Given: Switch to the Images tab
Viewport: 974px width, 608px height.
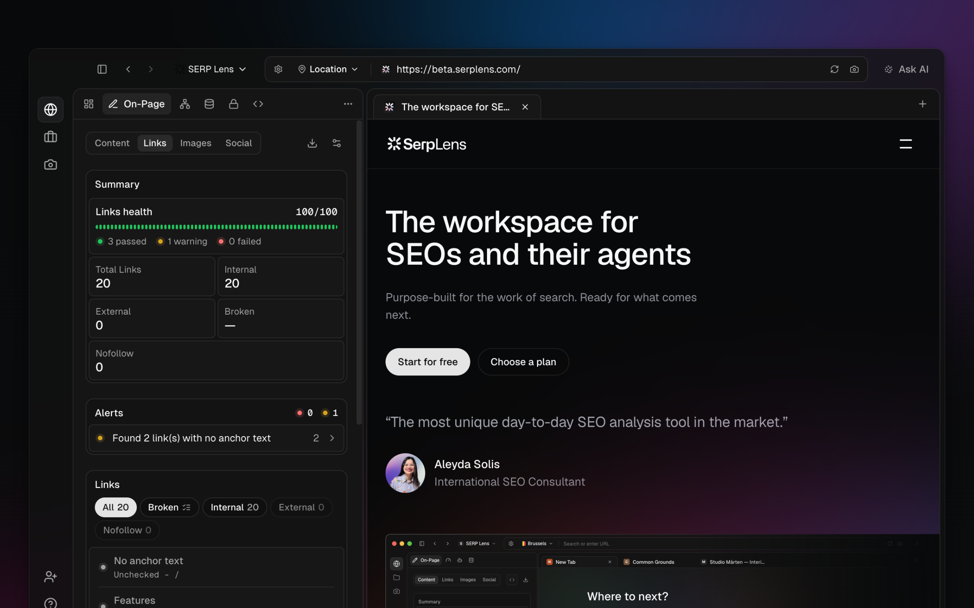Looking at the screenshot, I should (x=196, y=143).
